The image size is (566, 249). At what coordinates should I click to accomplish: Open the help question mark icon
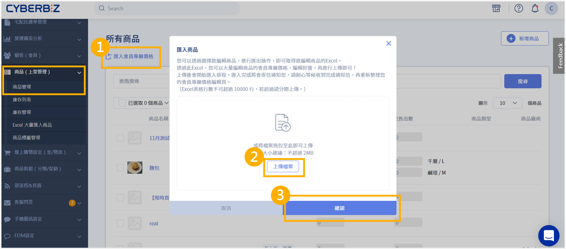pos(518,8)
